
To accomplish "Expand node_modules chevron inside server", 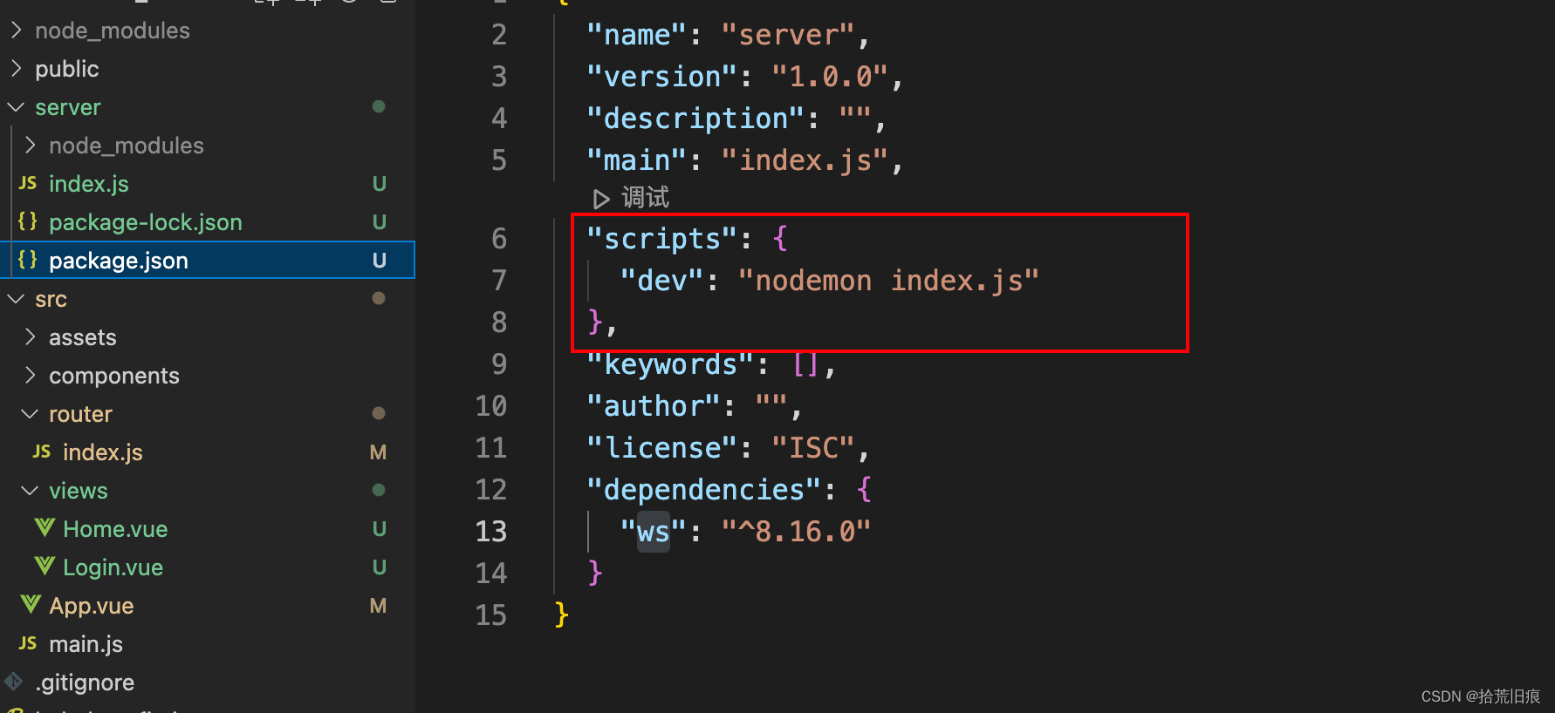I will [31, 145].
